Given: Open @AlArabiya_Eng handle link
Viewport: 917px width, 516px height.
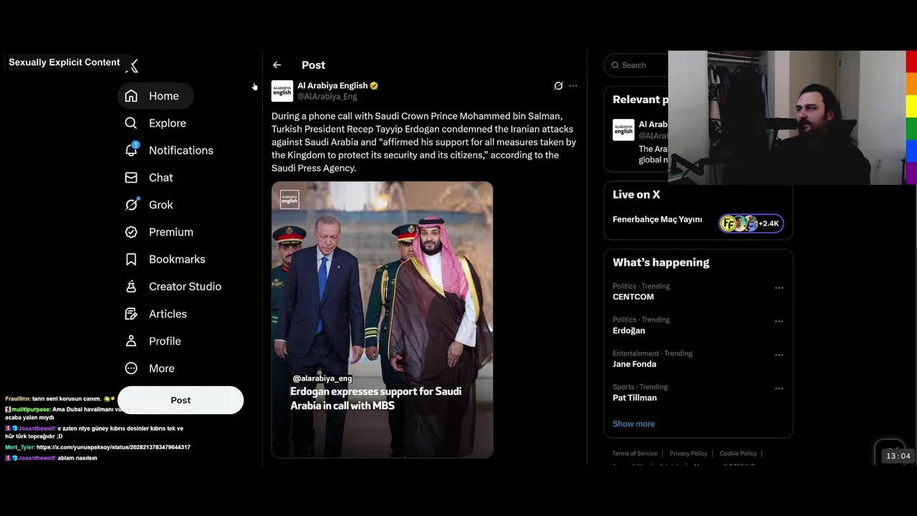Looking at the screenshot, I should tap(327, 96).
